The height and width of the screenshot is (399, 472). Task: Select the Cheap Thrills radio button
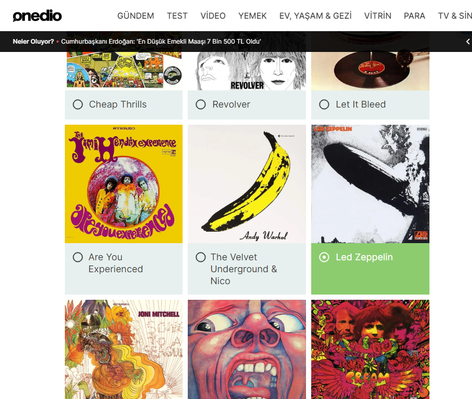coord(78,104)
